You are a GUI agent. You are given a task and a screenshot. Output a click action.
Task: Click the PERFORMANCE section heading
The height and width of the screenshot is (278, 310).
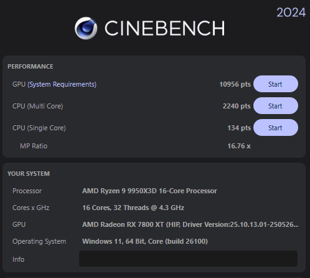31,67
